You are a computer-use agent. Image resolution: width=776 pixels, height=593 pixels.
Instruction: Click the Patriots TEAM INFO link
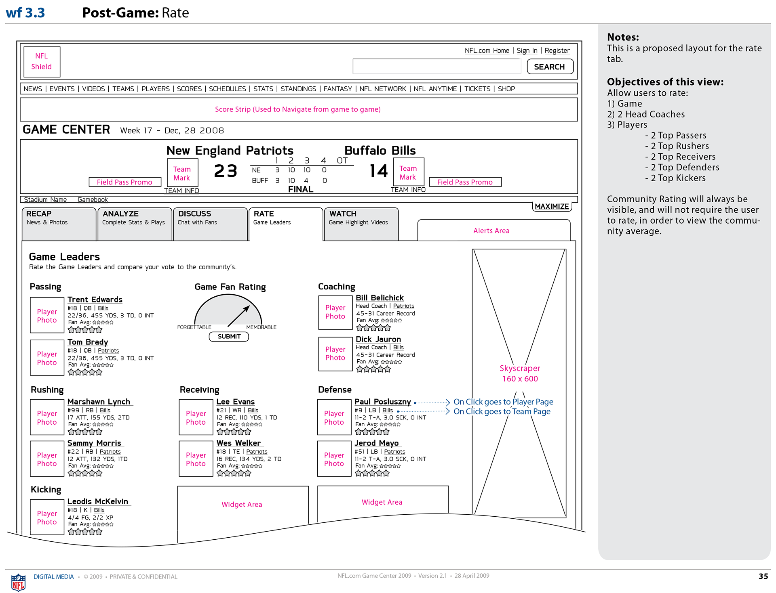[181, 191]
